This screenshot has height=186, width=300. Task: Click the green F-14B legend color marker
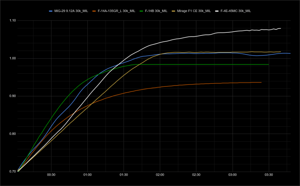(x=142, y=11)
